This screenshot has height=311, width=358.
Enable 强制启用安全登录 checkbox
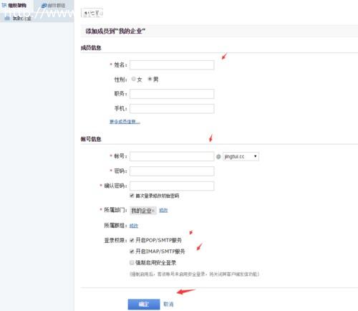tap(132, 262)
